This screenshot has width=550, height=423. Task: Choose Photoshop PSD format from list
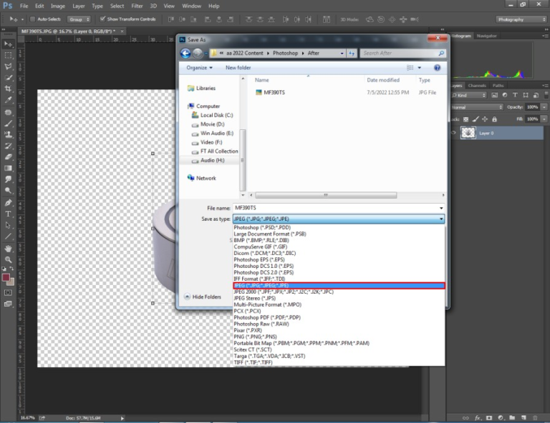tap(262, 227)
